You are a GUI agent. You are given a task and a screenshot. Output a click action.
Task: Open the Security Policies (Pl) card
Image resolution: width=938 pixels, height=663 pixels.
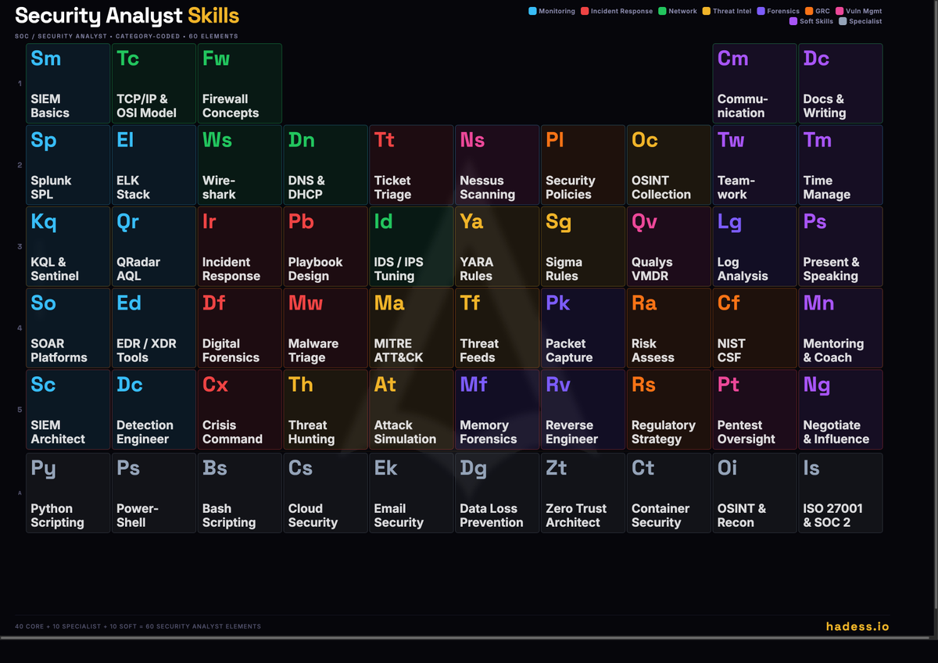[583, 165]
